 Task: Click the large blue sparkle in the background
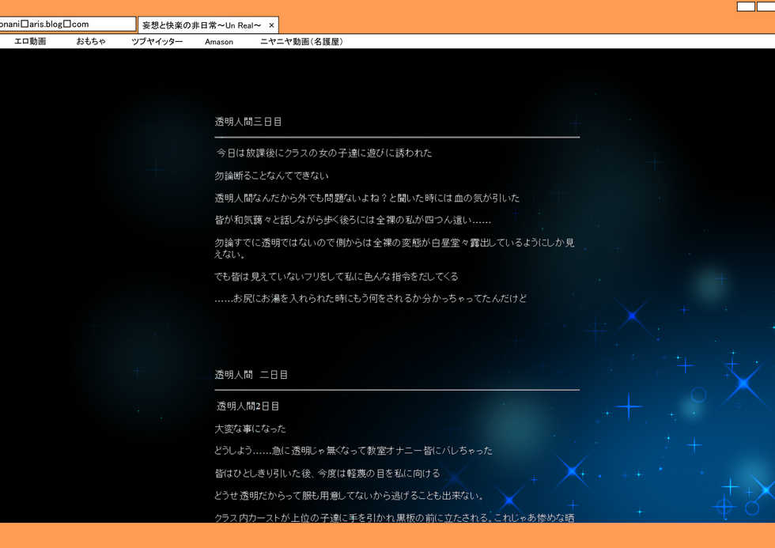(x=743, y=385)
